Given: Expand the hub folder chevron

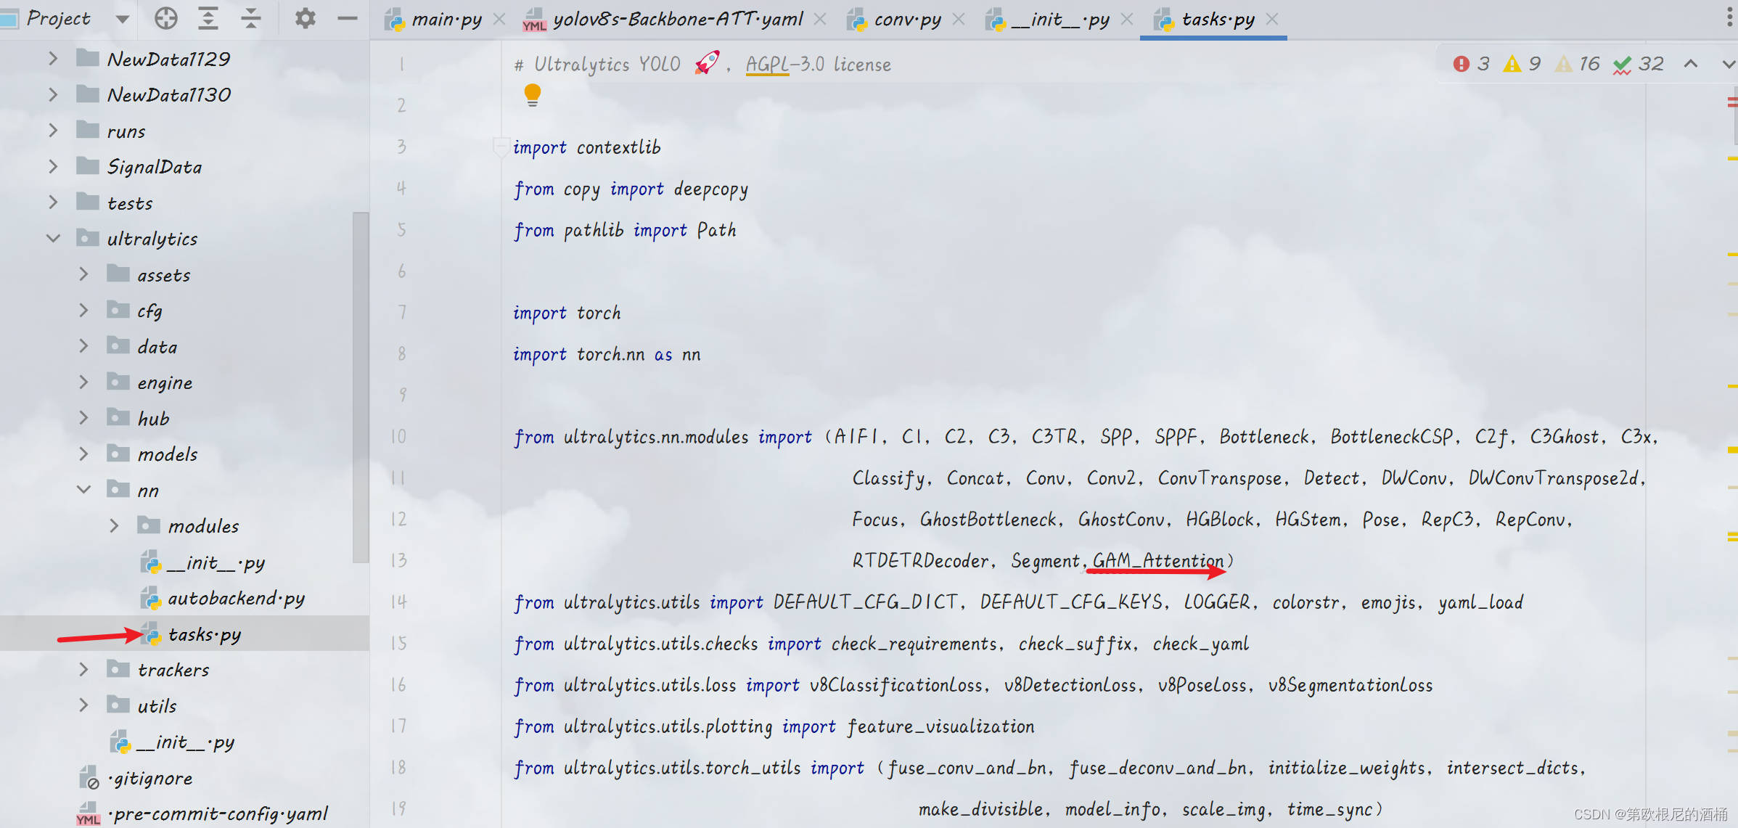Looking at the screenshot, I should (83, 418).
